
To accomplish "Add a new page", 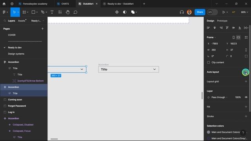I will [42, 29].
